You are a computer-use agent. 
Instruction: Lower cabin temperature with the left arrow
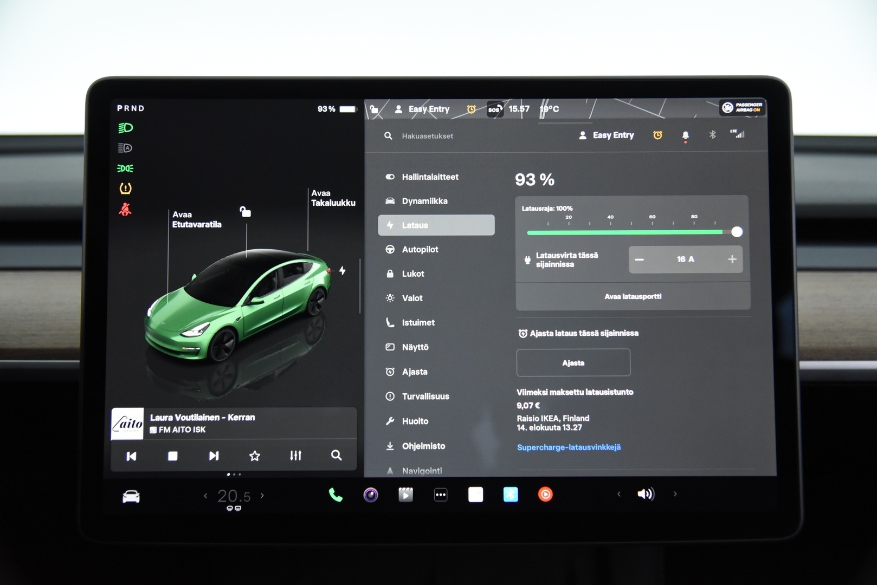point(205,495)
